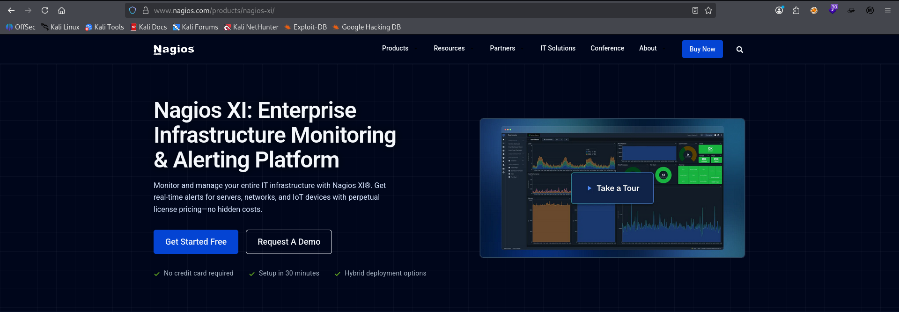Open the Google Hacking DB bookmark
The image size is (899, 312).
pos(367,27)
